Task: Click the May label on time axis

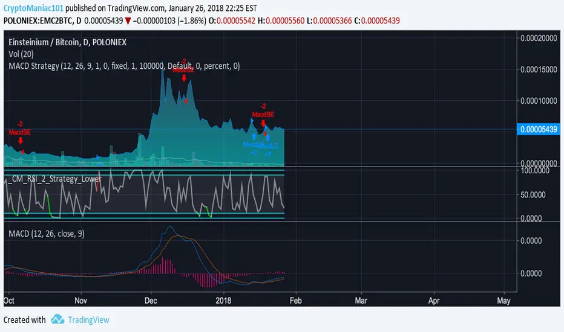Action: (x=503, y=301)
